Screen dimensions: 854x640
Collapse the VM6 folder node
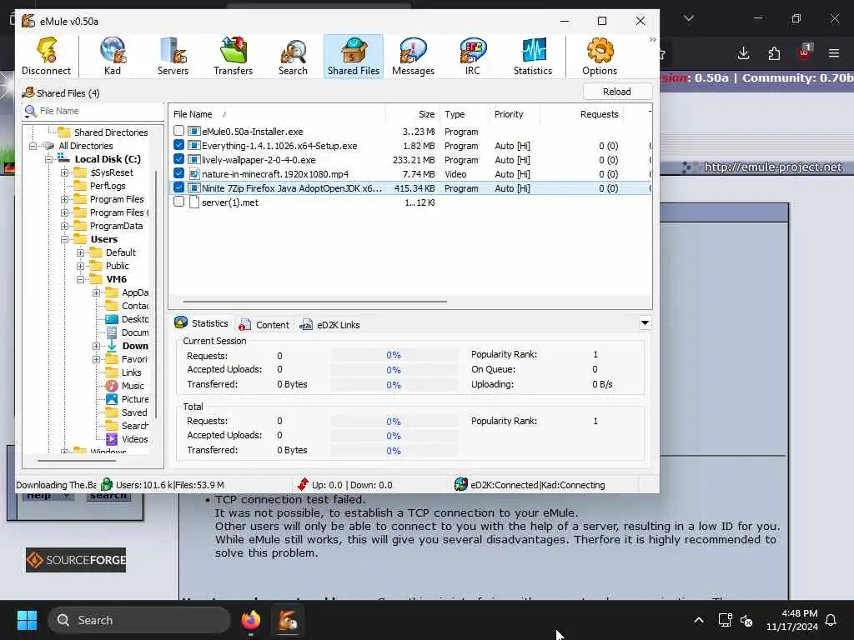point(81,279)
